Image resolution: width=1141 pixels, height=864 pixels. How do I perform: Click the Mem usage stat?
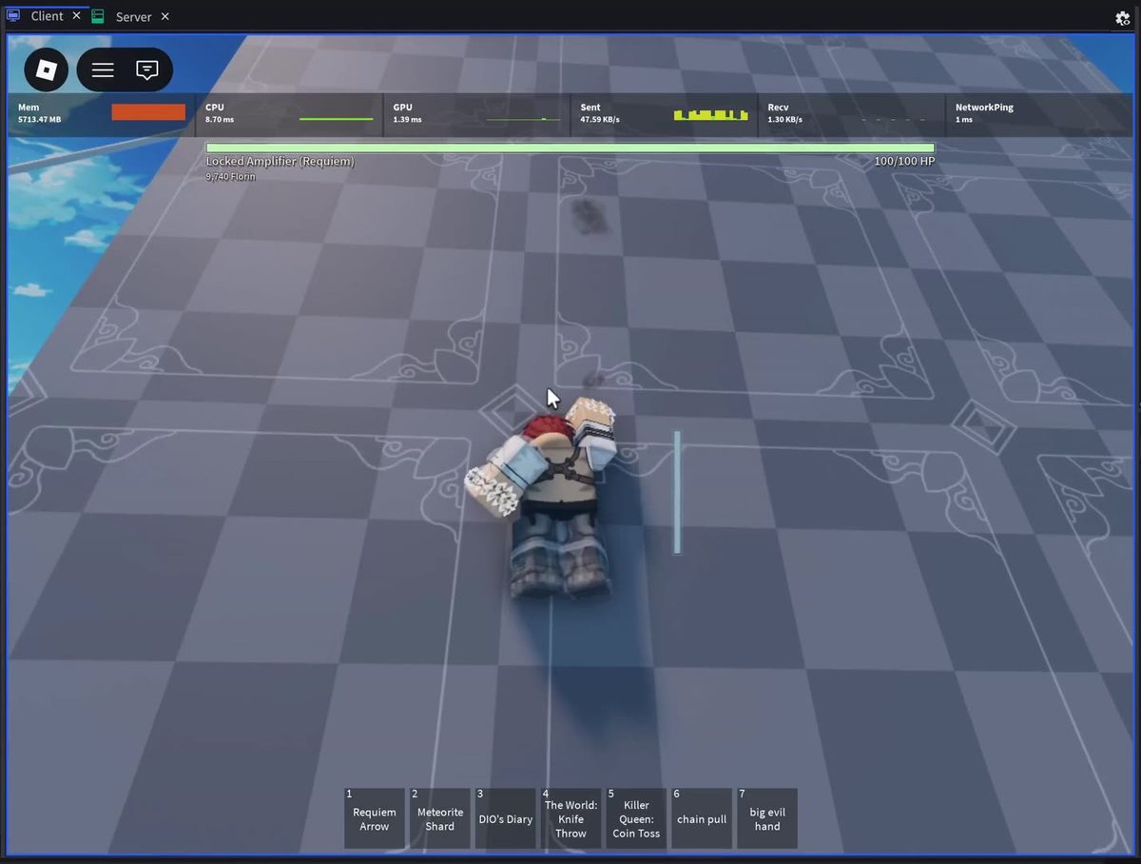coord(102,114)
